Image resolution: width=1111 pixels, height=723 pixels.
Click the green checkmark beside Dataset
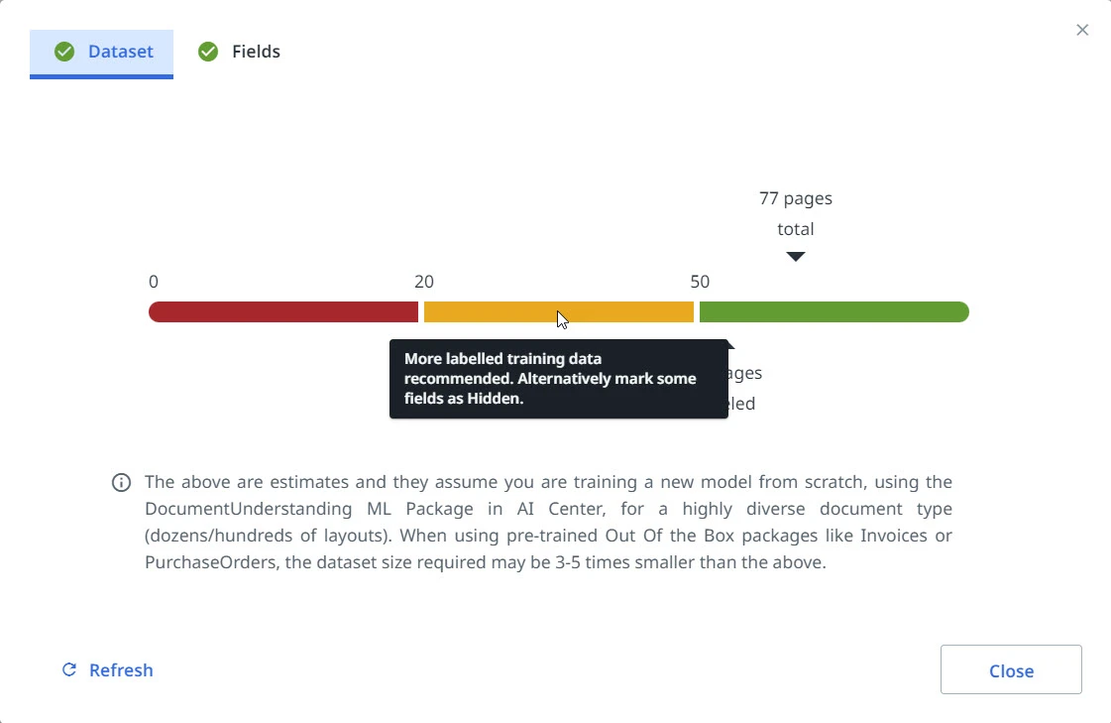(x=64, y=52)
